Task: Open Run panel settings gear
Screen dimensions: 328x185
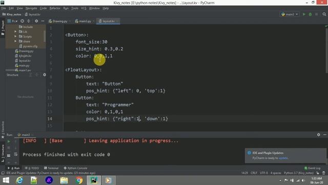Action: coord(318,135)
